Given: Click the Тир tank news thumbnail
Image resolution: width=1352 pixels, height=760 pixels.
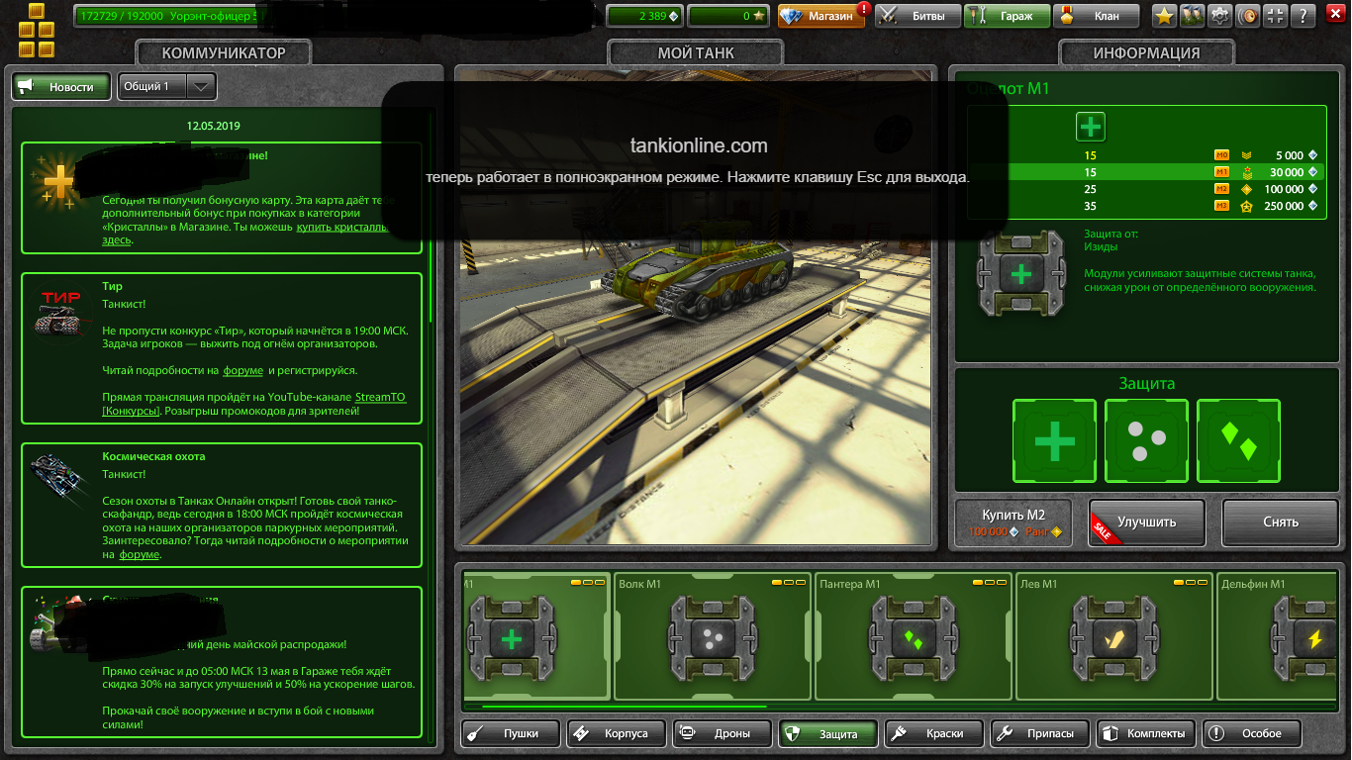Looking at the screenshot, I should tap(62, 313).
